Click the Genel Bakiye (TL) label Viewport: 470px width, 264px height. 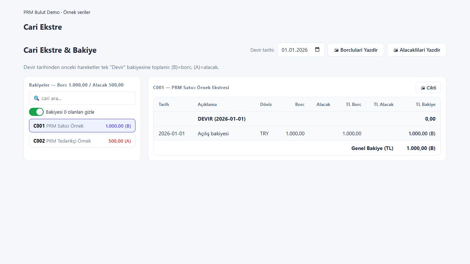click(372, 148)
